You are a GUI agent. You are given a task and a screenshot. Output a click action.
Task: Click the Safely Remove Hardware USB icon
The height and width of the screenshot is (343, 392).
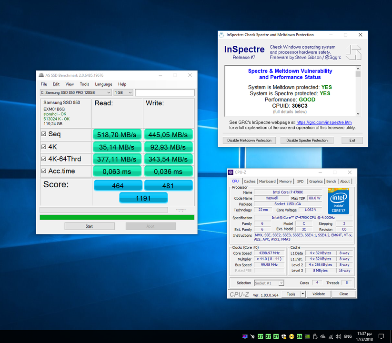(x=315, y=336)
